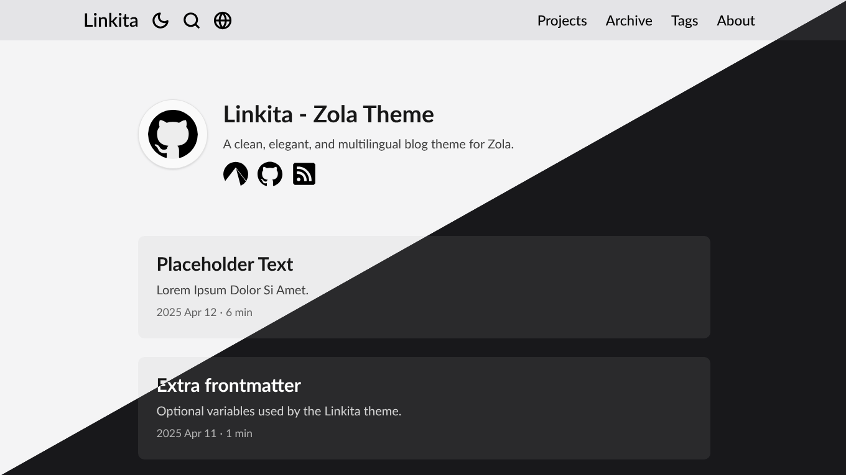Open the Tags page
The width and height of the screenshot is (846, 475).
point(684,20)
